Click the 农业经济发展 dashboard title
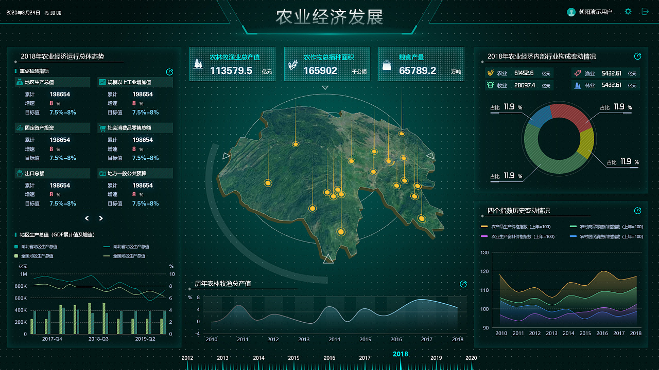This screenshot has height=370, width=659. [329, 16]
